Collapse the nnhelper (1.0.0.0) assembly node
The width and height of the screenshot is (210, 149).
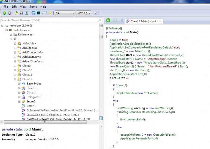2,26
